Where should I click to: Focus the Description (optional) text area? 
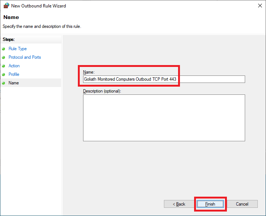(164, 118)
